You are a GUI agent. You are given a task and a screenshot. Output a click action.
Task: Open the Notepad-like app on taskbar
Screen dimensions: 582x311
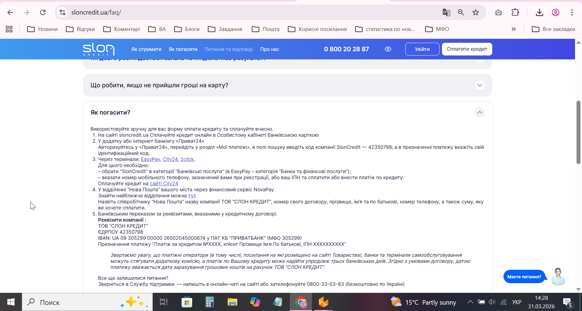278,302
